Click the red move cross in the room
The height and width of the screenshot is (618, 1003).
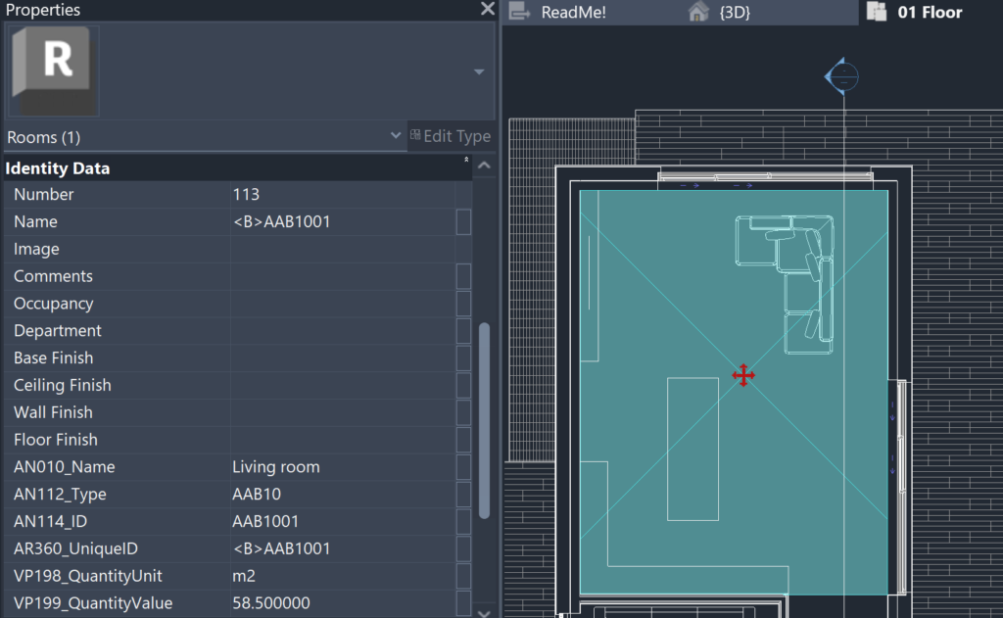pos(743,375)
